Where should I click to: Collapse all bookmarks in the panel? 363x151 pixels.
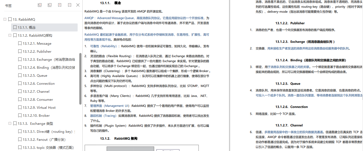coord(50,5)
